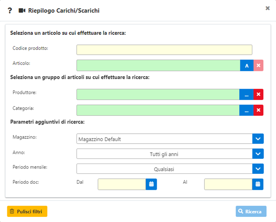This screenshot has height=222, width=276.
Task: Open Produttore lookup with ellipsis button
Action: coord(246,95)
